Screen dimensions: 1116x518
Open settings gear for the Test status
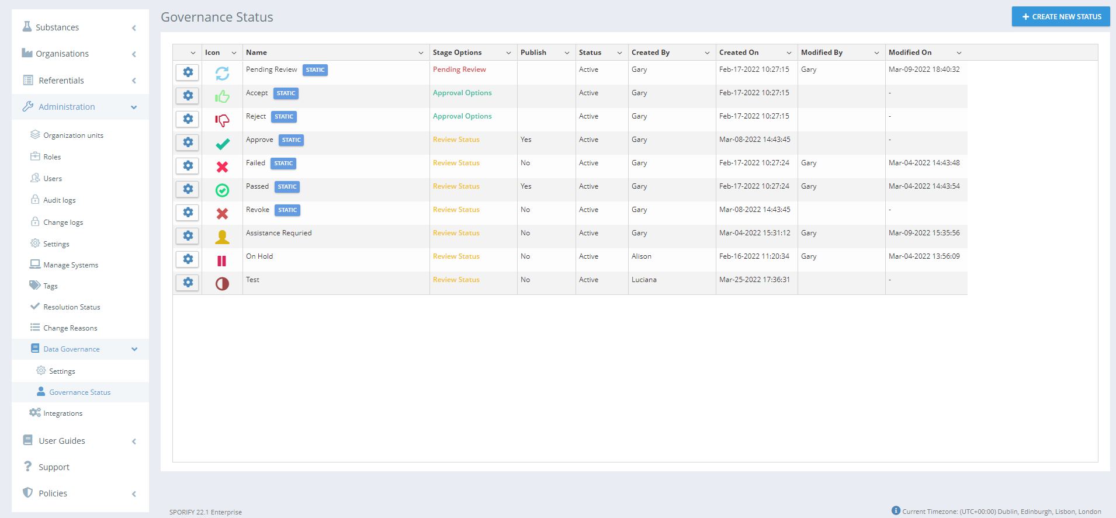point(188,283)
